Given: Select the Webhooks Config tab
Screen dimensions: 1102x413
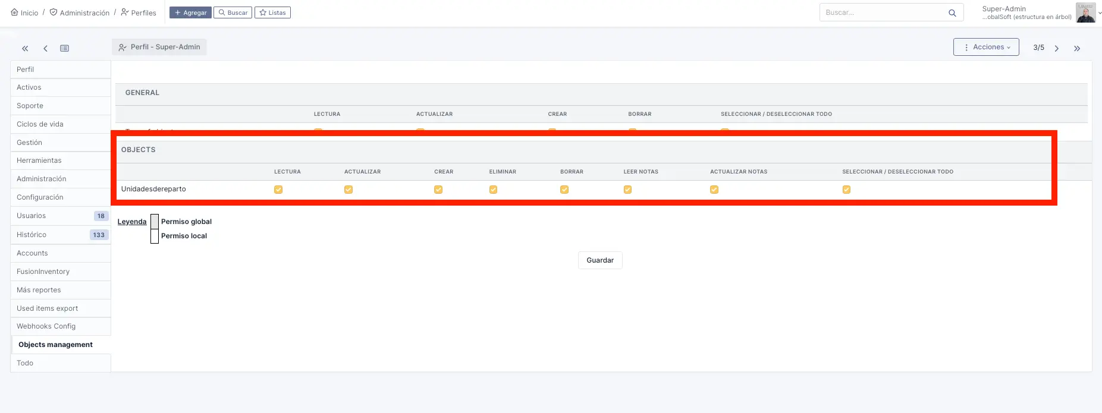Looking at the screenshot, I should (x=46, y=326).
